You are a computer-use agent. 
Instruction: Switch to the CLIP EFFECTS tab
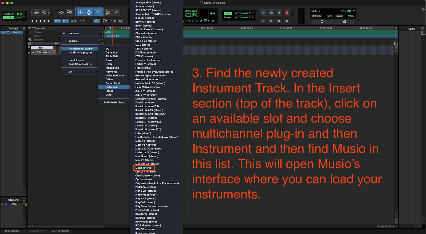(x=60, y=231)
